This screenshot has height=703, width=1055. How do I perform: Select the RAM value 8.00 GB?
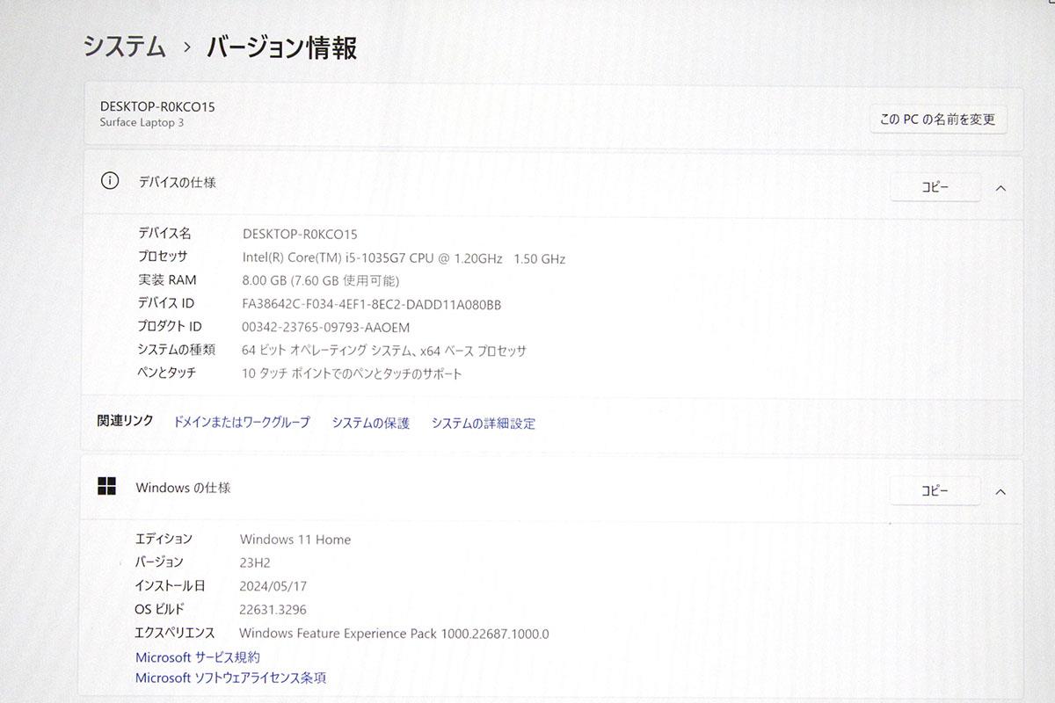click(320, 281)
